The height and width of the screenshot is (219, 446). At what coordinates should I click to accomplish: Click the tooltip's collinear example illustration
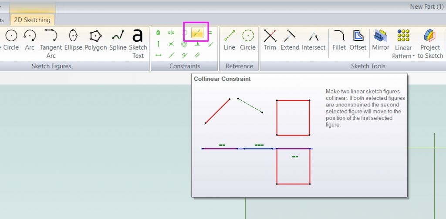click(257, 141)
